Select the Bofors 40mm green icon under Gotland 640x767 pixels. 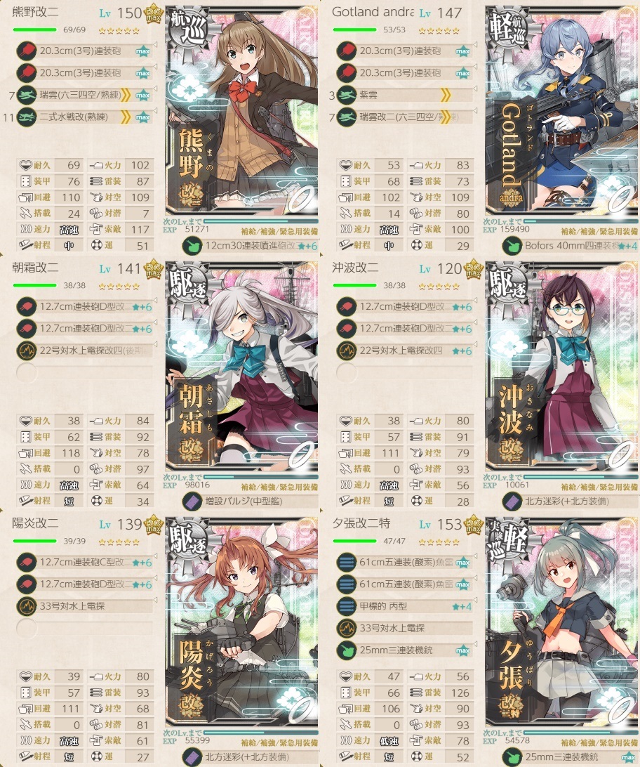(x=512, y=246)
